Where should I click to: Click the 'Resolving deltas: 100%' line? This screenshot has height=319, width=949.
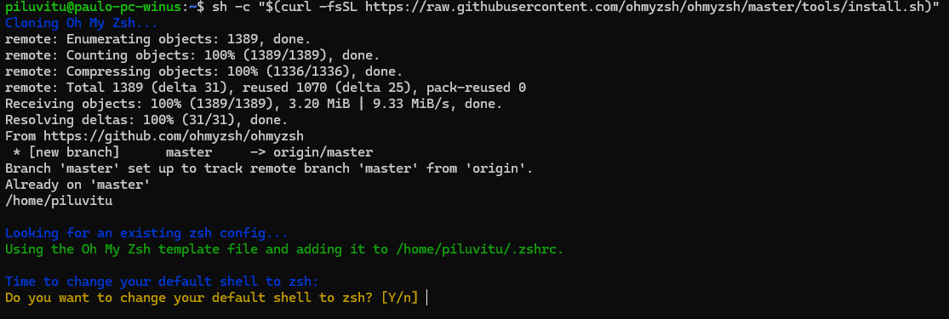pyautogui.click(x=146, y=120)
